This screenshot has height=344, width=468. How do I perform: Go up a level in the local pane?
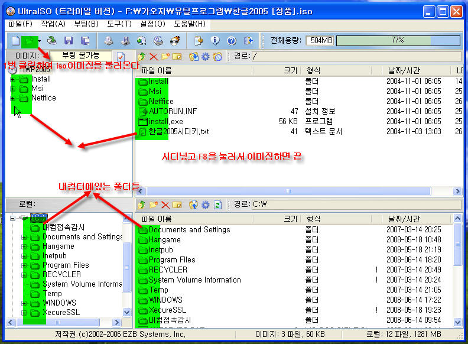pyautogui.click(x=141, y=205)
